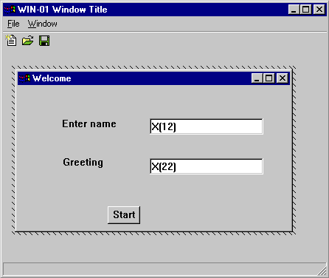Click the Greeting X(22) input field
This screenshot has width=329, height=278.
tap(207, 166)
